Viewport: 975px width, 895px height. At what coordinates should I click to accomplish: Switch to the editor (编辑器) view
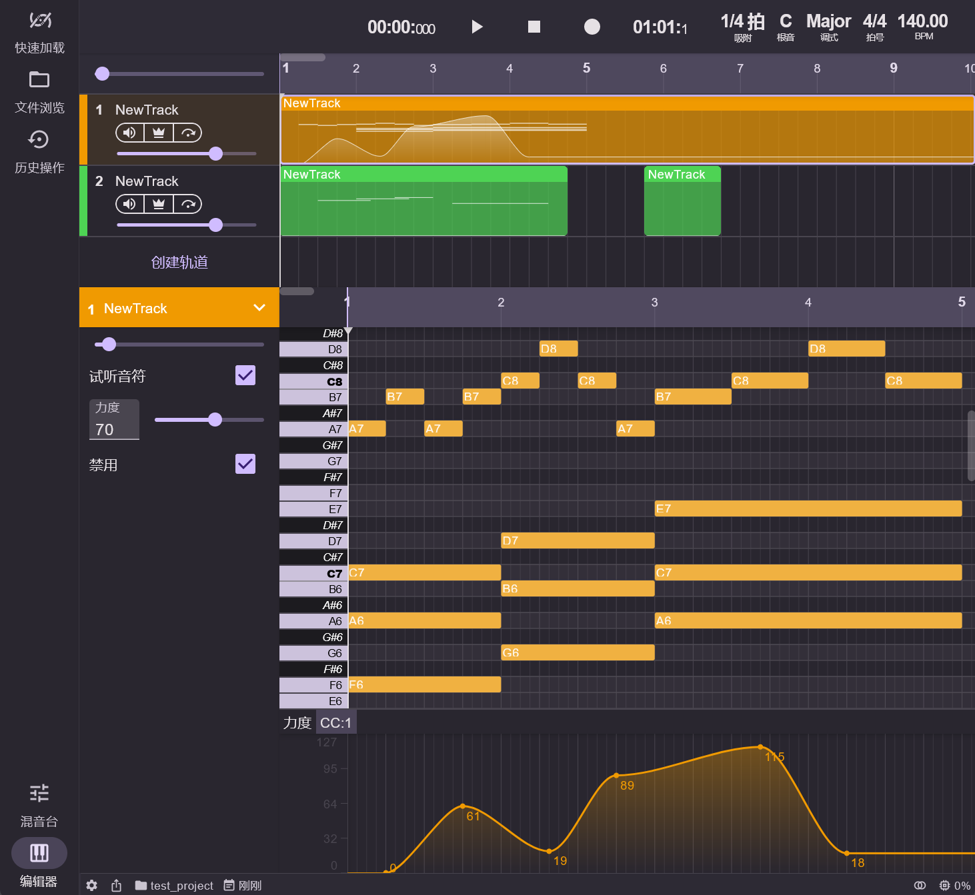(x=39, y=864)
